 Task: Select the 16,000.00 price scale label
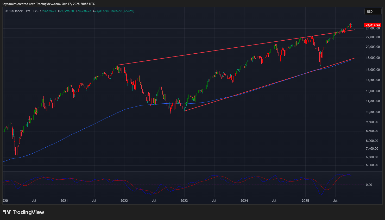[x=373, y=70]
